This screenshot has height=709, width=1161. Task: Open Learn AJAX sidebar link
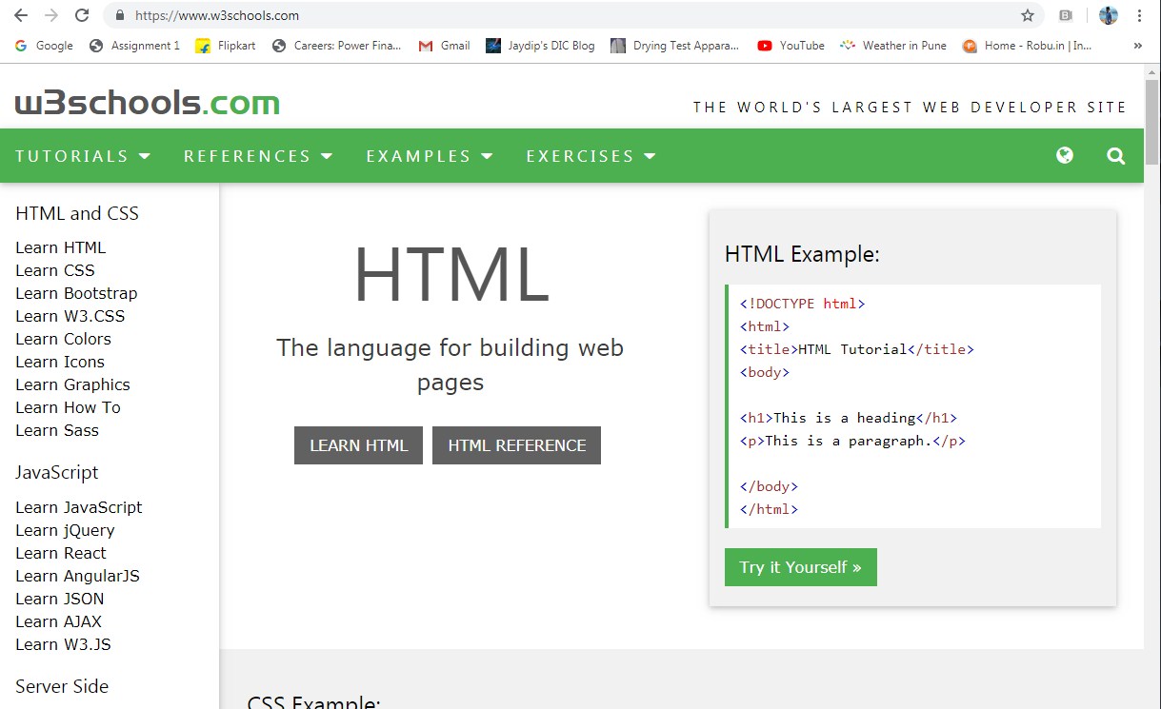[x=58, y=621]
